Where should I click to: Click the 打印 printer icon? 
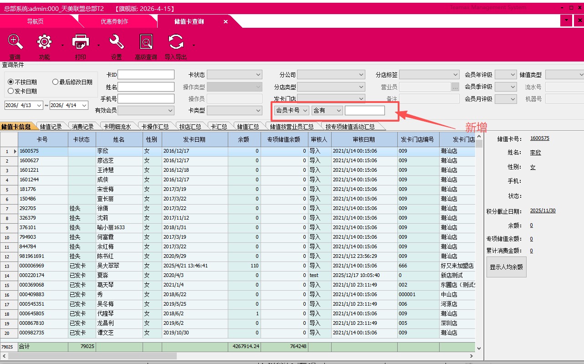[80, 42]
